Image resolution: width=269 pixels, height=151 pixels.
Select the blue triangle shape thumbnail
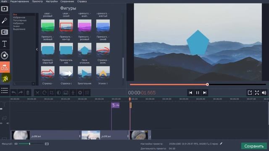coord(84,73)
